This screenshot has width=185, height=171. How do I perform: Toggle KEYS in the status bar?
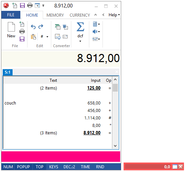point(54,167)
